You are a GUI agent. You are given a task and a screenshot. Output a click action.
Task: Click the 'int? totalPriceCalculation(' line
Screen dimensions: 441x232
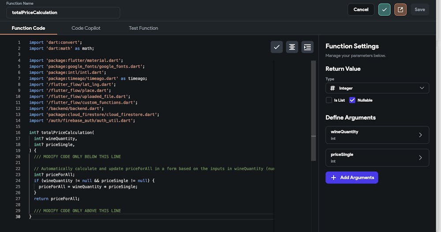[x=62, y=133]
